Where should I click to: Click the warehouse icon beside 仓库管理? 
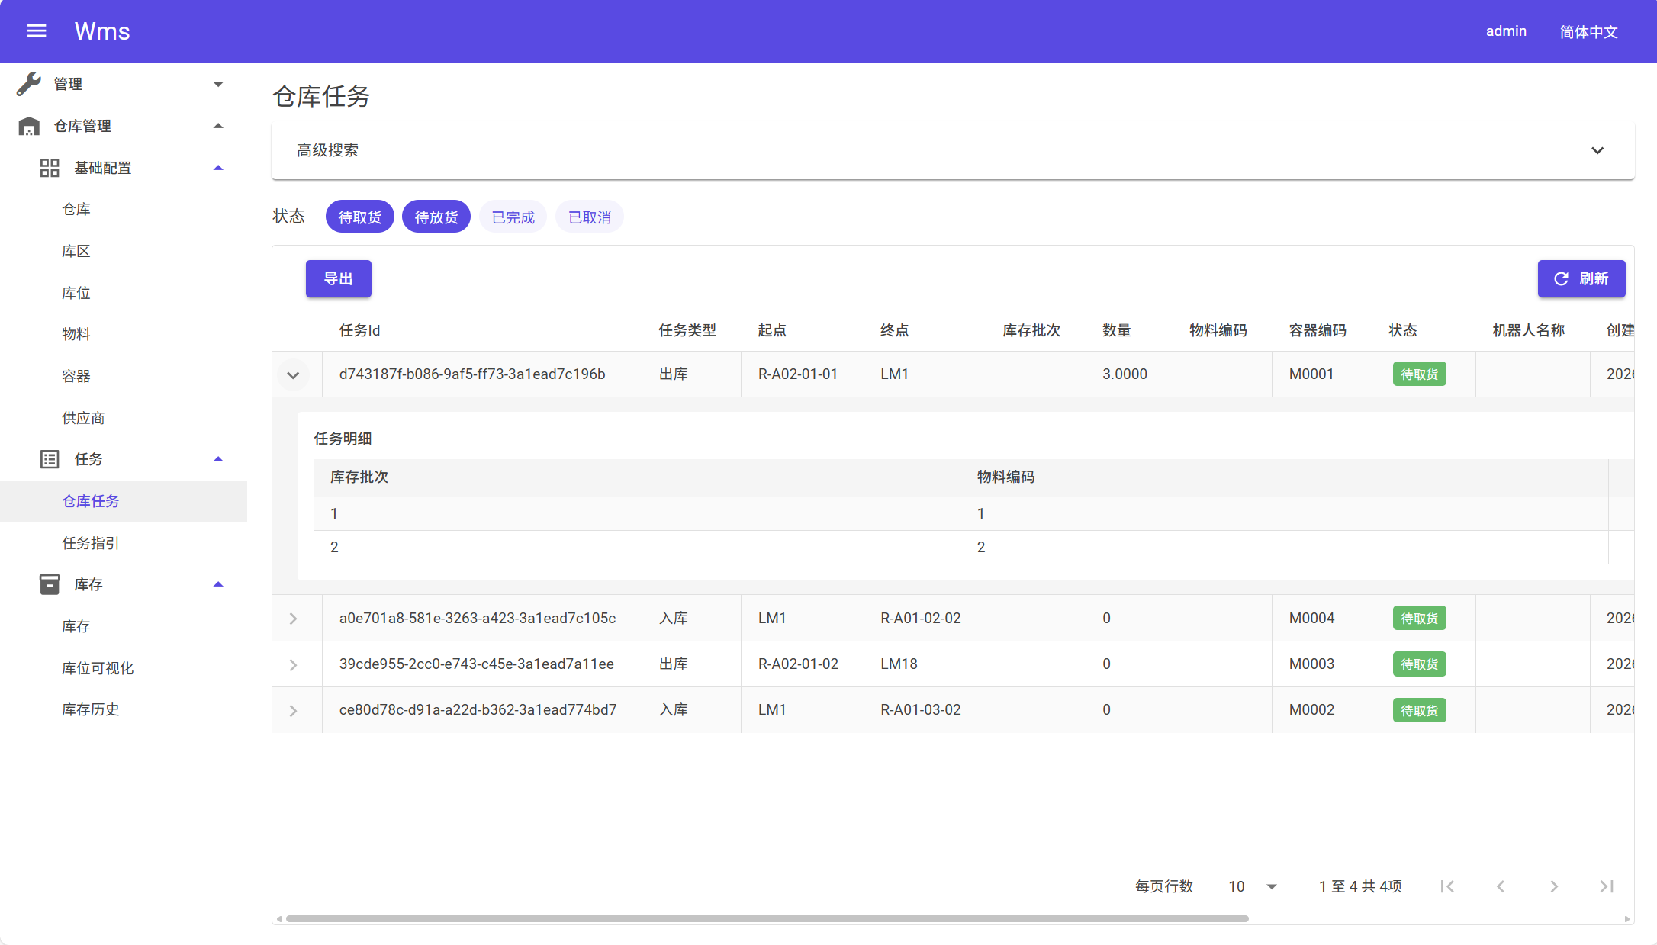pyautogui.click(x=29, y=126)
